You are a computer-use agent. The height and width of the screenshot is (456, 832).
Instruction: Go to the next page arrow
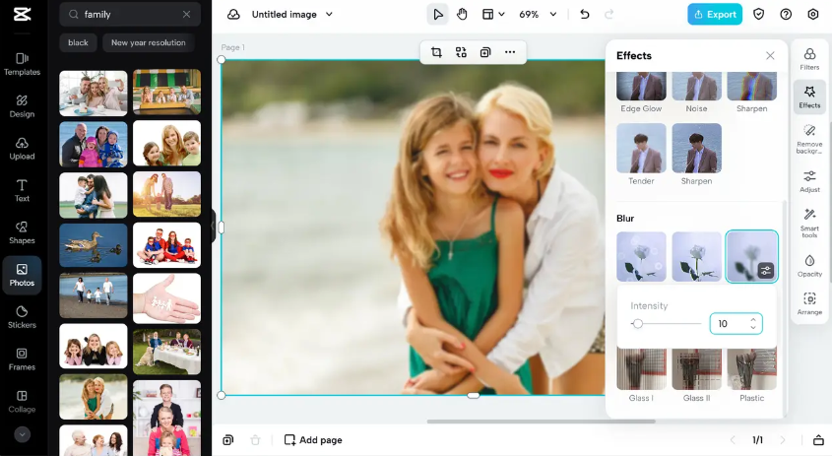(782, 439)
